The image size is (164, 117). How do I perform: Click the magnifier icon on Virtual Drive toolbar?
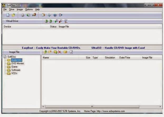(x=66, y=21)
